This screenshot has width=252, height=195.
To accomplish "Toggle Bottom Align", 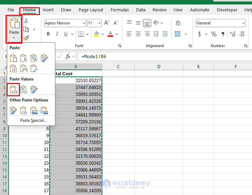I will pyautogui.click(x=147, y=23).
